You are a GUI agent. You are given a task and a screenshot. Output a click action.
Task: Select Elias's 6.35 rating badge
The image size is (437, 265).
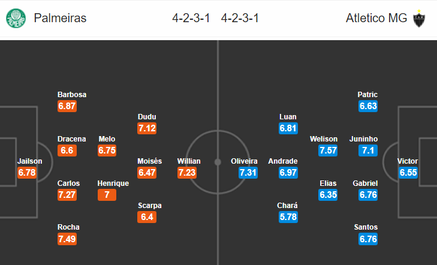tap(328, 195)
